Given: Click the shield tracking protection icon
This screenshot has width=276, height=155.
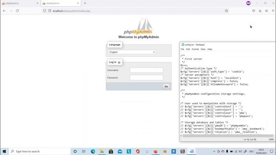Looking at the screenshot, I should pos(44,11).
